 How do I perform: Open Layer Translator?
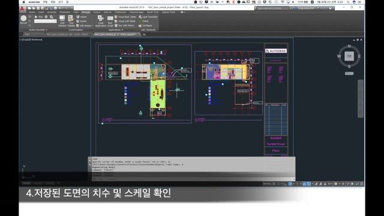(x=148, y=17)
